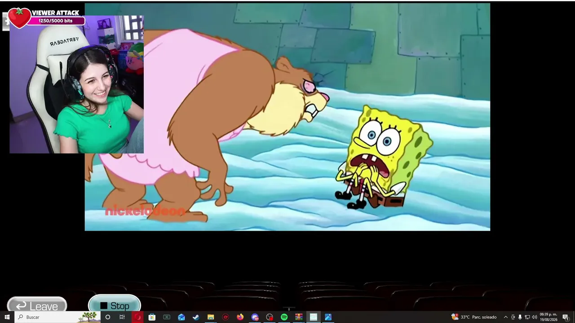The height and width of the screenshot is (323, 575).
Task: Launch Steam from the taskbar
Action: (x=196, y=317)
